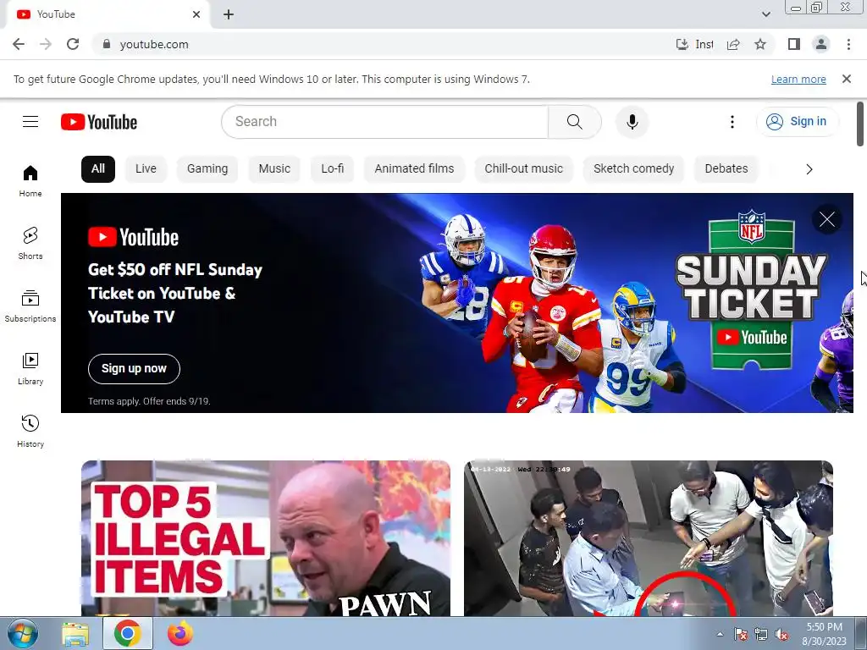Select the Live filter chip
The image size is (867, 650).
[146, 169]
